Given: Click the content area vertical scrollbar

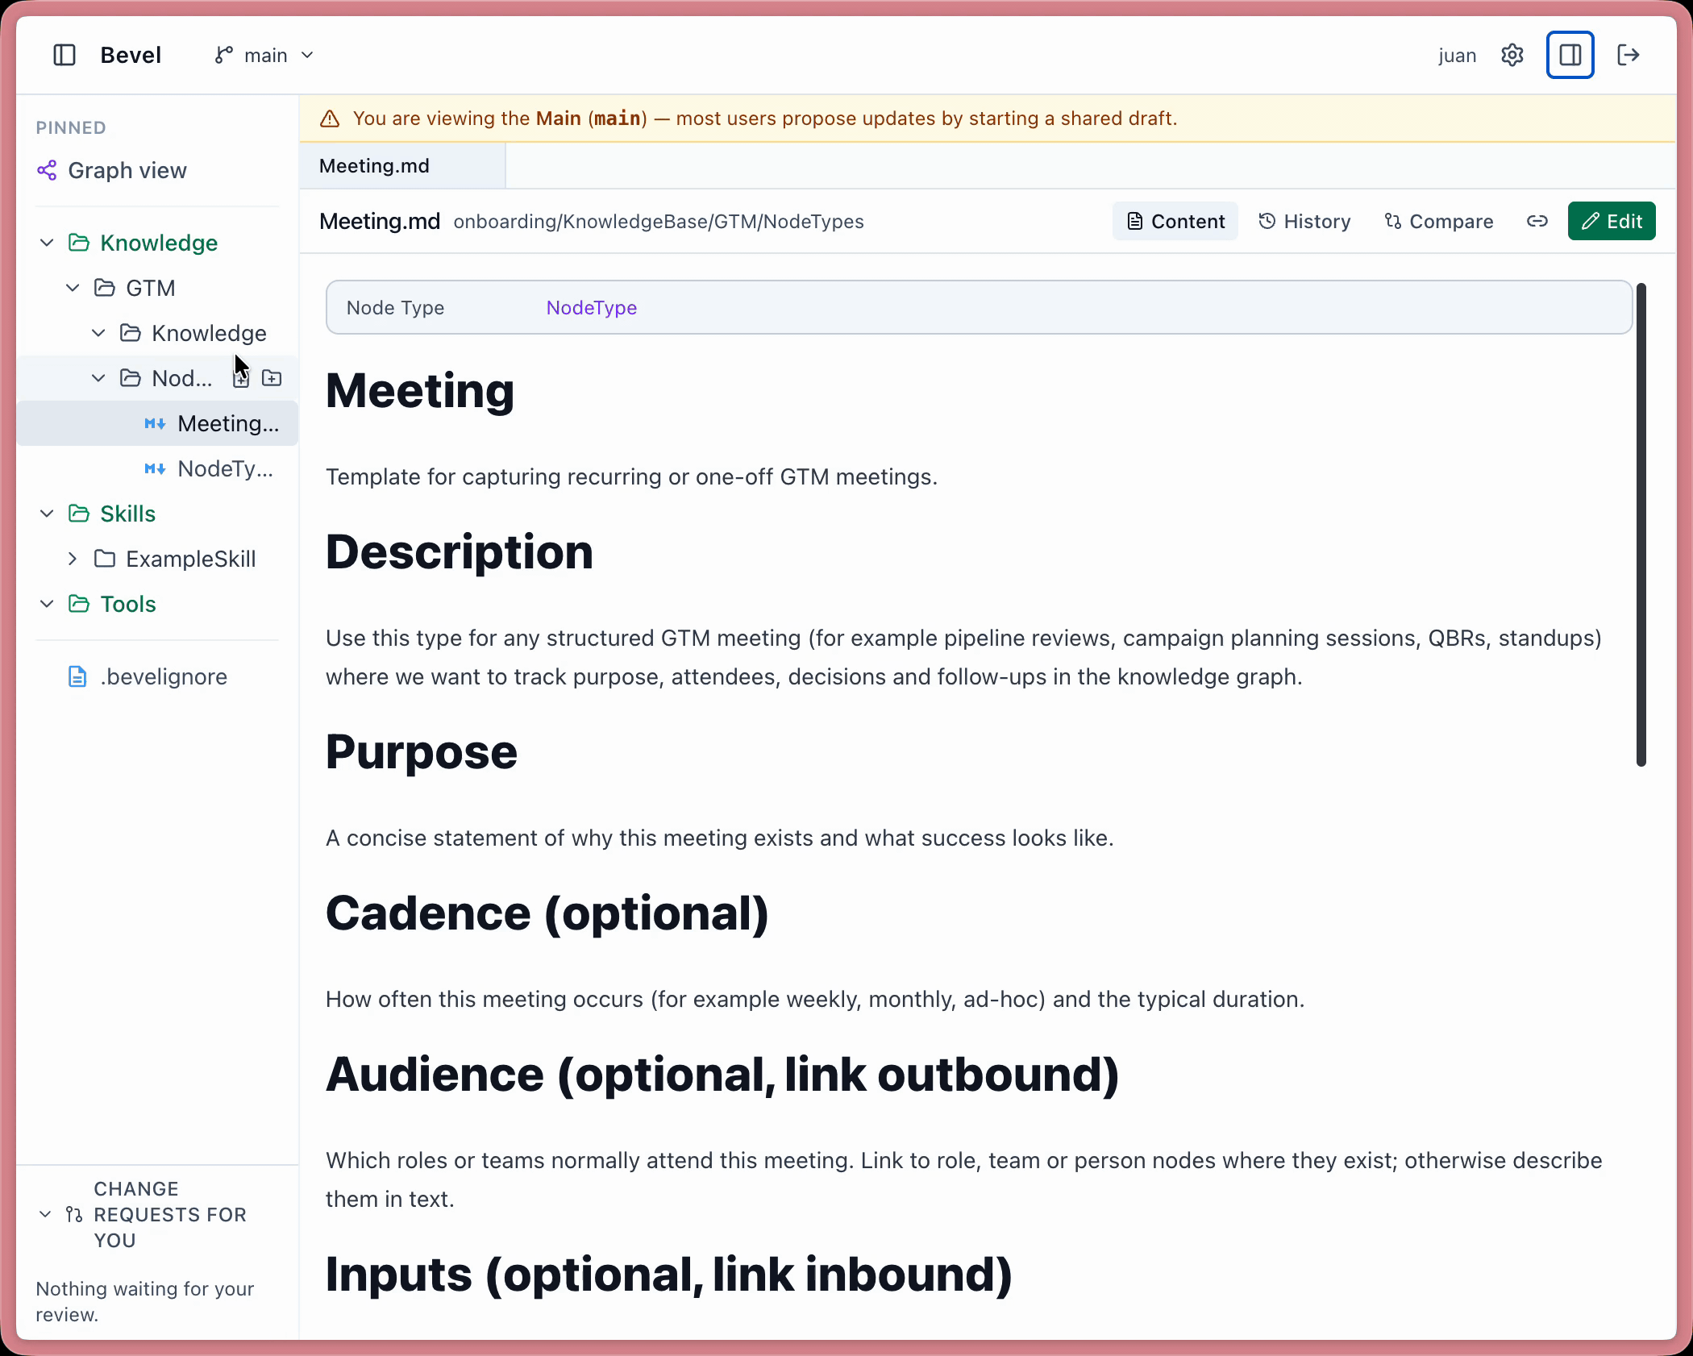Looking at the screenshot, I should (1641, 524).
